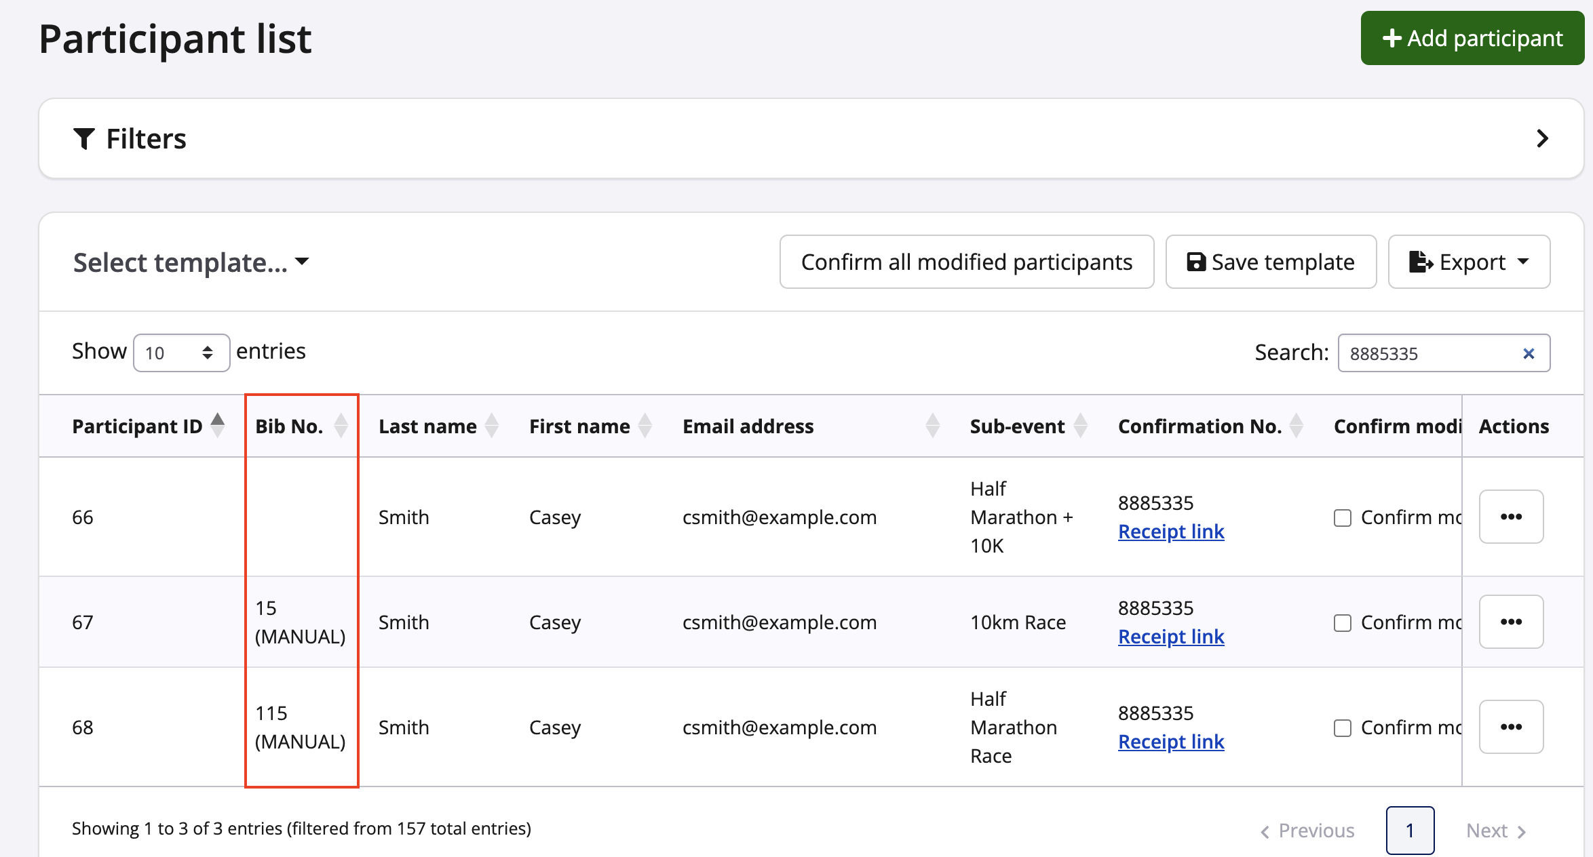
Task: Expand the Filters panel chevron
Action: coord(1542,139)
